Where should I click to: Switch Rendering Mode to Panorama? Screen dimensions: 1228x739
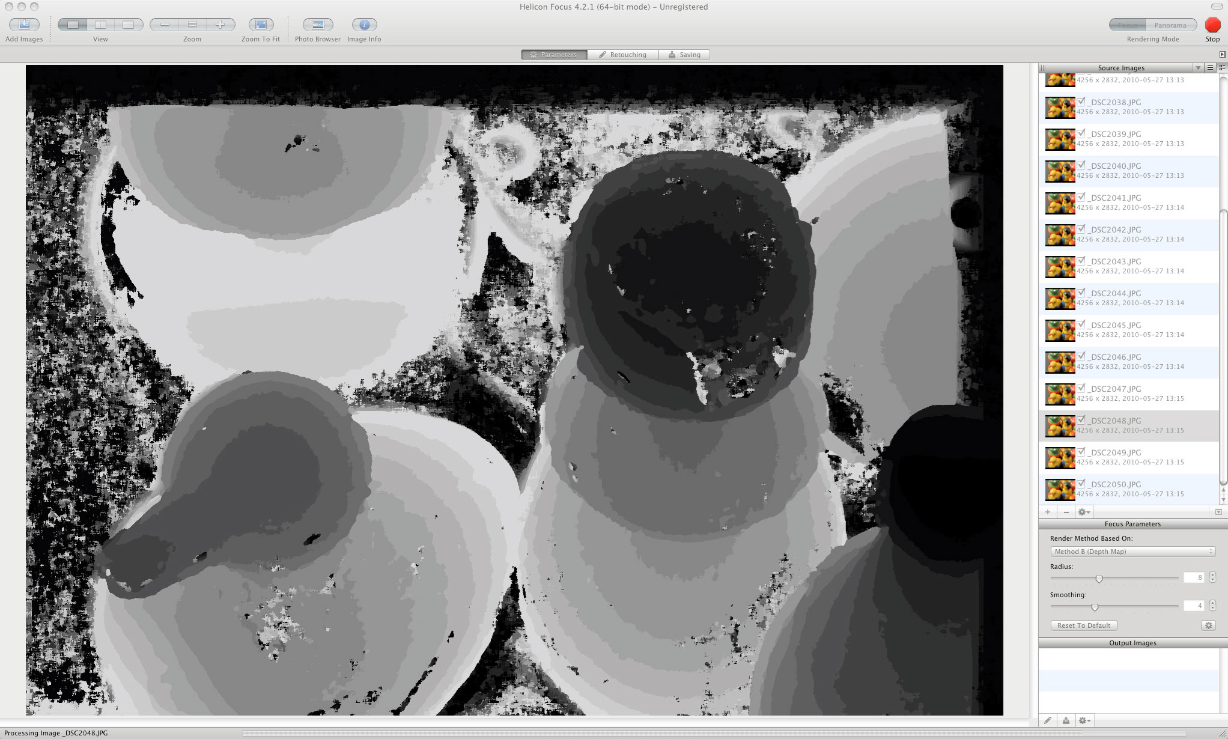coord(1170,25)
